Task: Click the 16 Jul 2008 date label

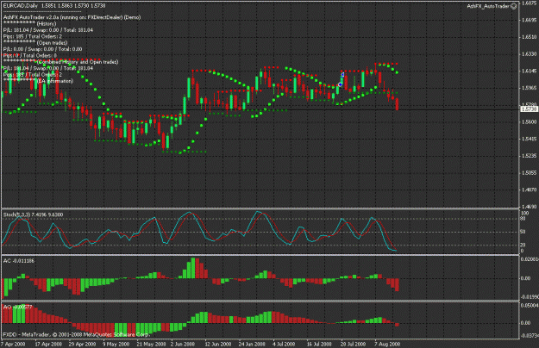Action: click(319, 344)
